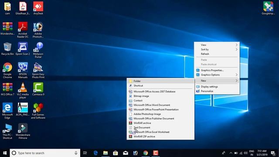
Task: Create a new Shortcut
Action: point(160,85)
